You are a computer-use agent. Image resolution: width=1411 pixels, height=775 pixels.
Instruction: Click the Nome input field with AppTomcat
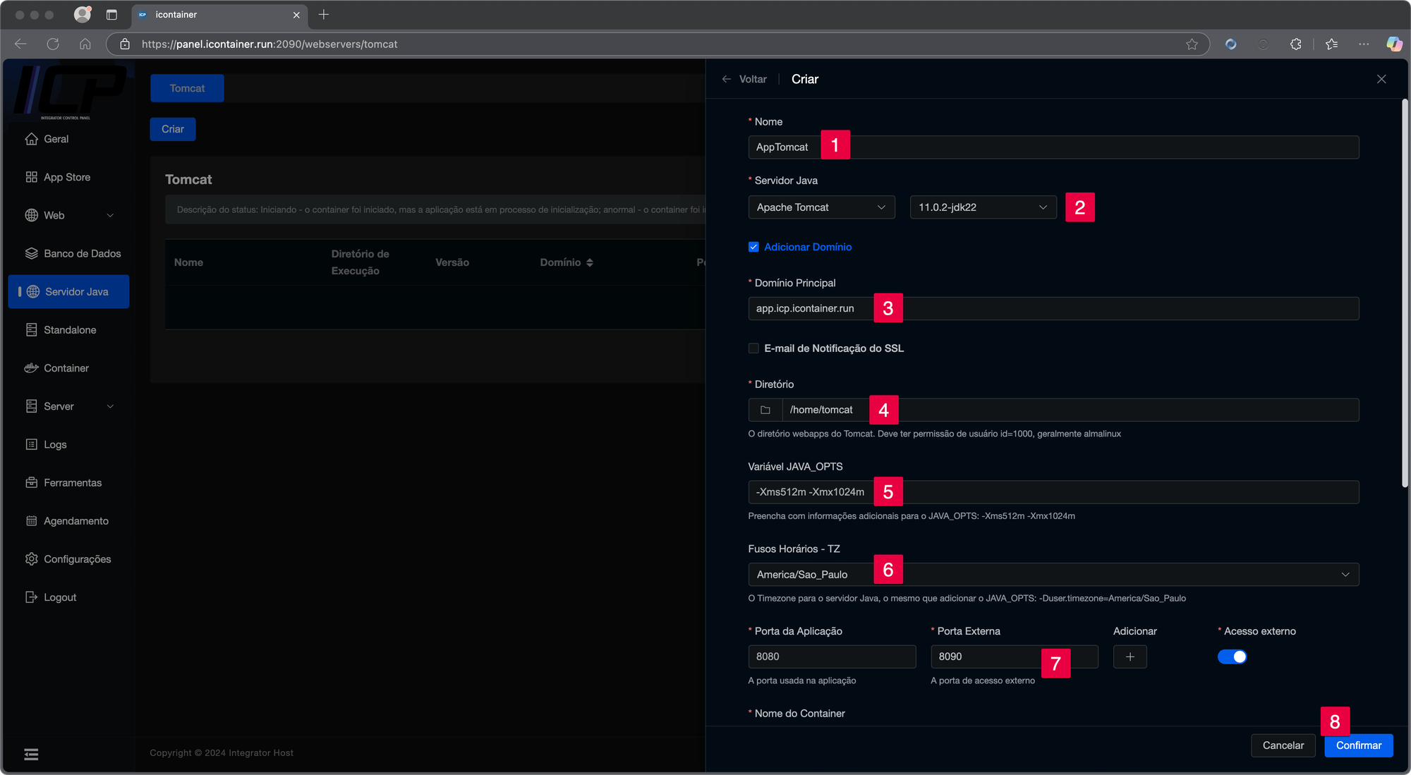coord(1053,147)
